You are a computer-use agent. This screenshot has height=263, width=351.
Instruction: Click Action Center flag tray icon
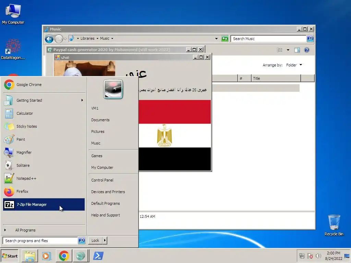pos(310,256)
